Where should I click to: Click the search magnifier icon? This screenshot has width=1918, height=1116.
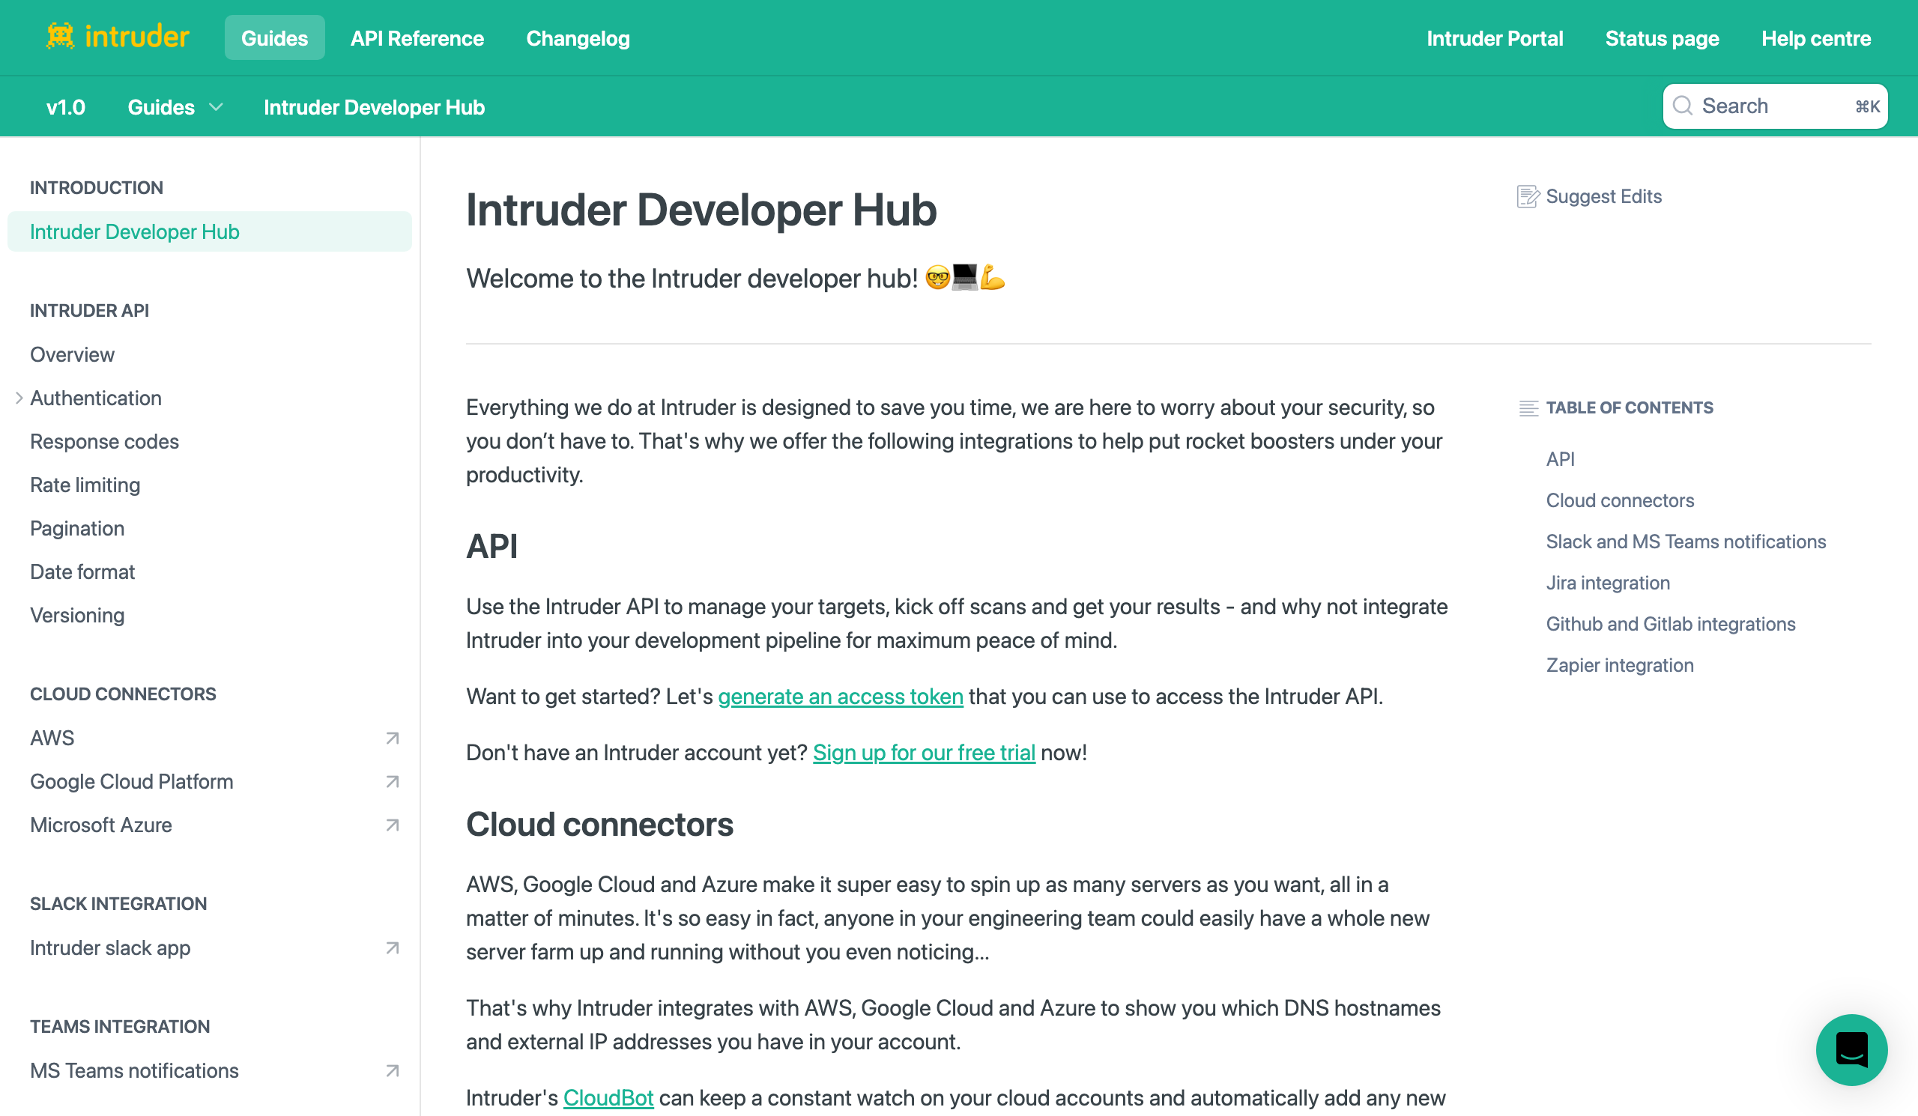[x=1683, y=106]
